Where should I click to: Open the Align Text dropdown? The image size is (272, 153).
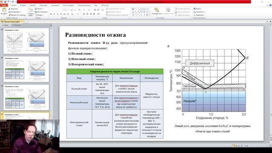coord(114,12)
